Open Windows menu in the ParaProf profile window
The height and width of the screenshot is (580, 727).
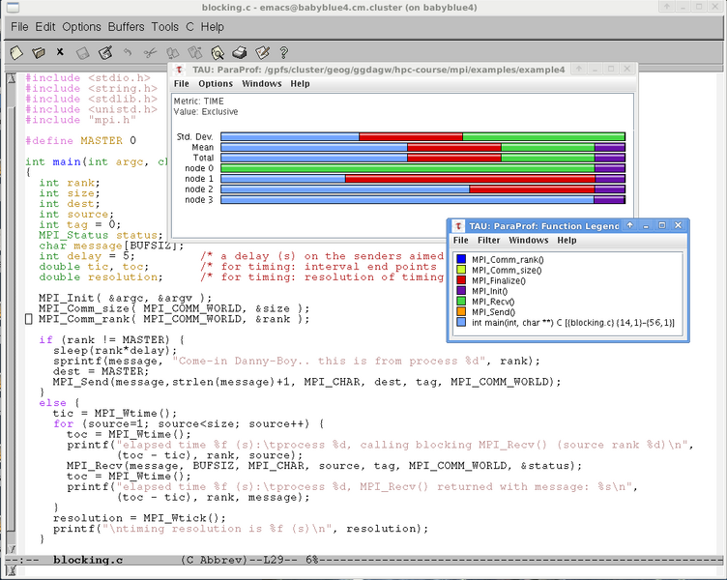tap(262, 84)
